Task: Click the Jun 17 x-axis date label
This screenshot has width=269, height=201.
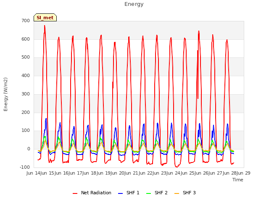Action: pos(76,173)
